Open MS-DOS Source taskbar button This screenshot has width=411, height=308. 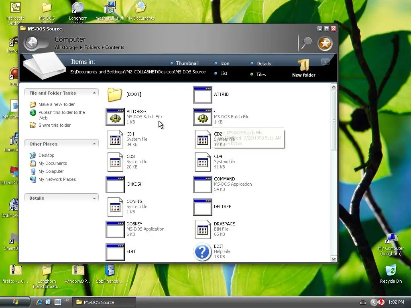(x=104, y=302)
